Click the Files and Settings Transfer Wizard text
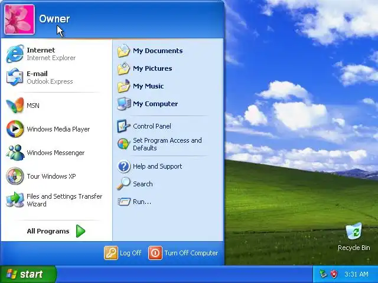378x283 pixels. [64, 200]
